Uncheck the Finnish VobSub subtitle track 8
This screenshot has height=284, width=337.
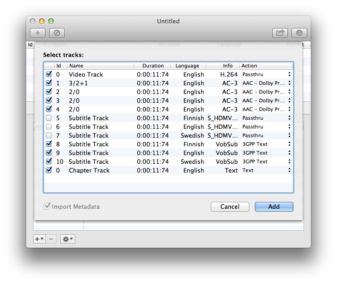click(49, 144)
